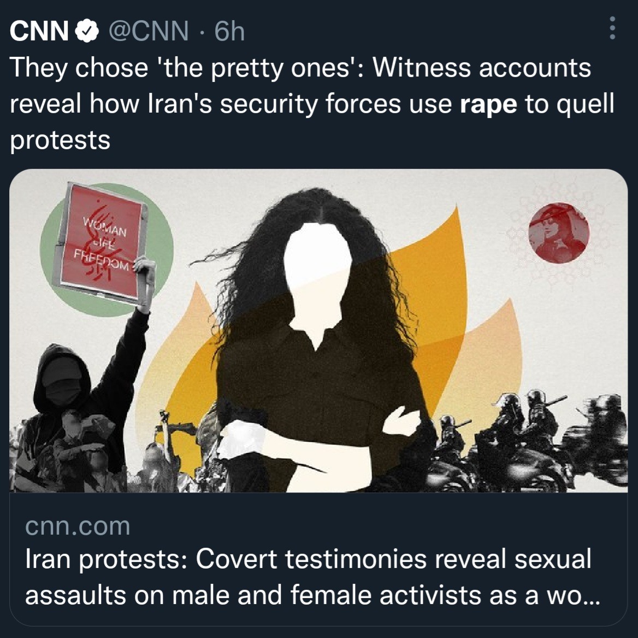Image resolution: width=638 pixels, height=638 pixels.
Task: Click the tweet text starting "They chose"
Action: [312, 103]
